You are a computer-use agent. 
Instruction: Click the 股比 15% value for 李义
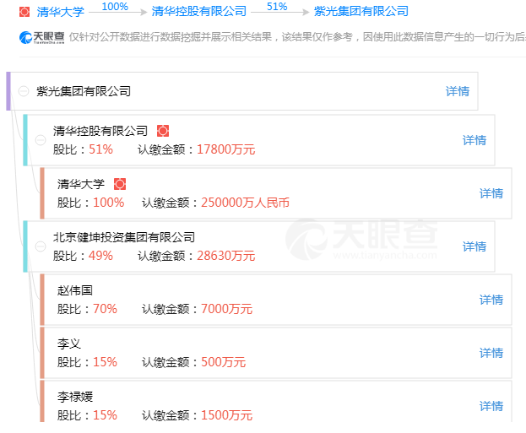105,362
